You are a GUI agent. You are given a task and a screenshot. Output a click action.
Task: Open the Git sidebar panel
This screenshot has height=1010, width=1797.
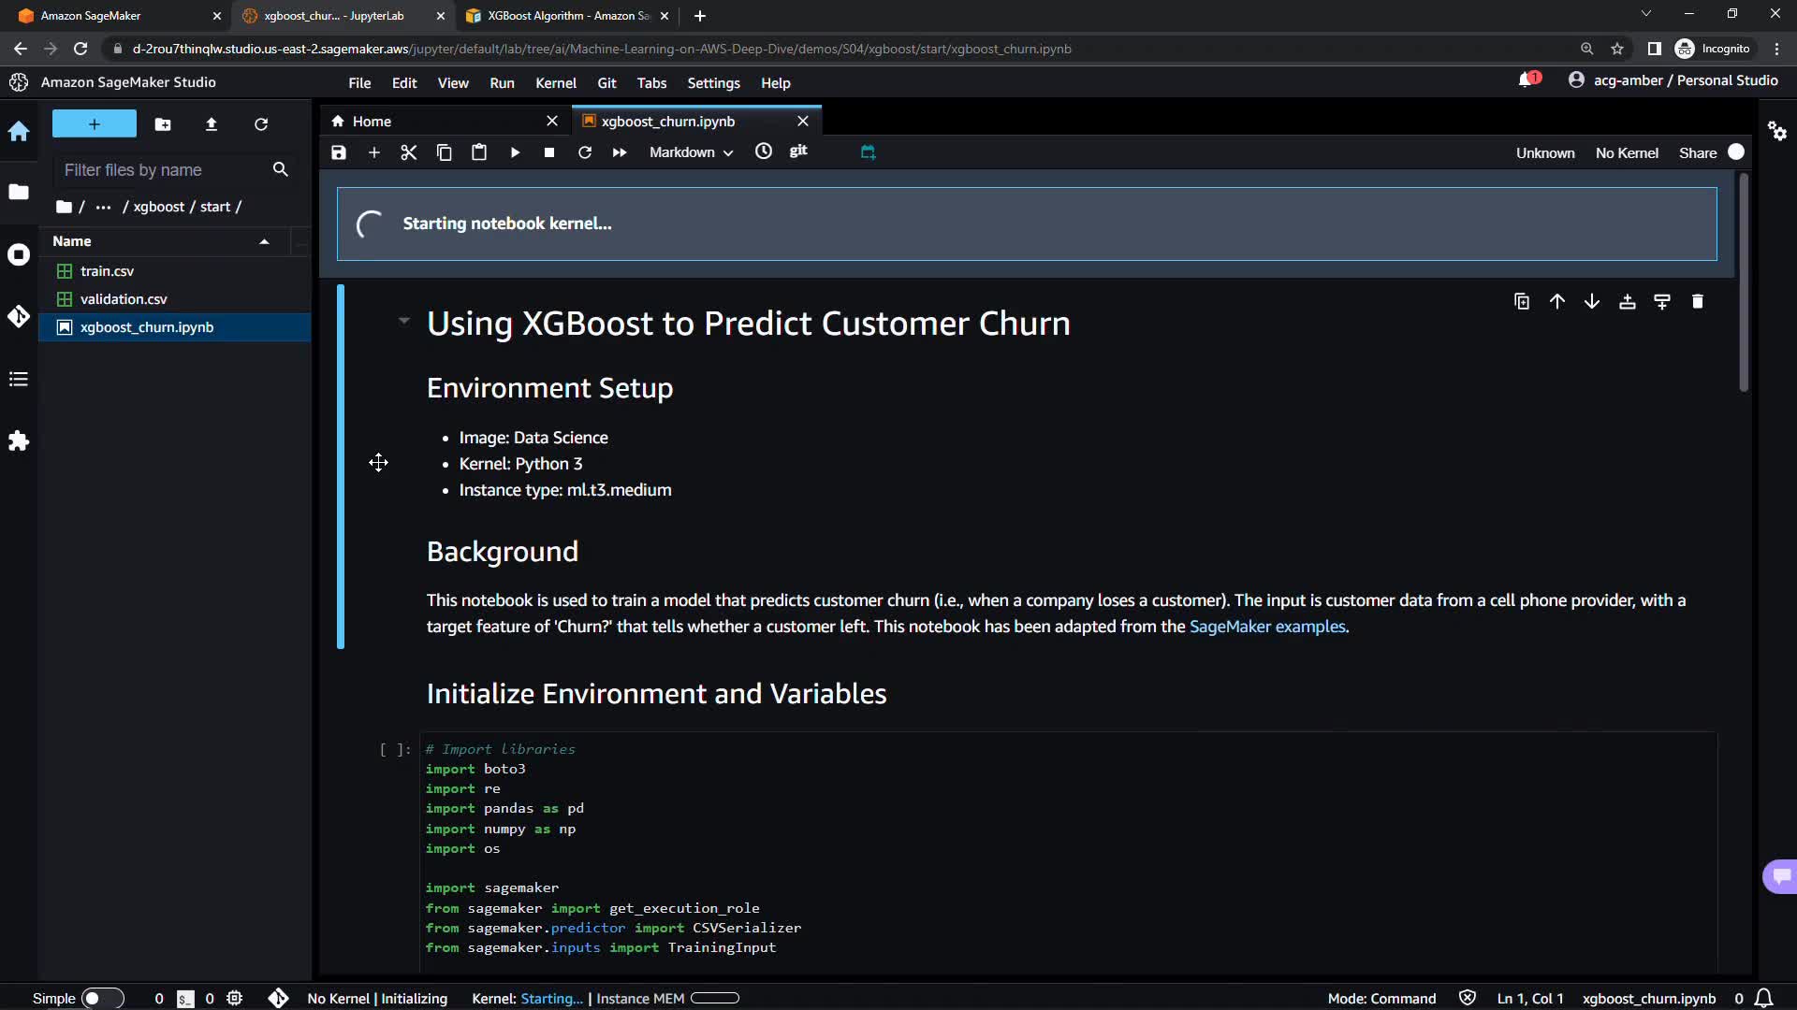click(19, 317)
